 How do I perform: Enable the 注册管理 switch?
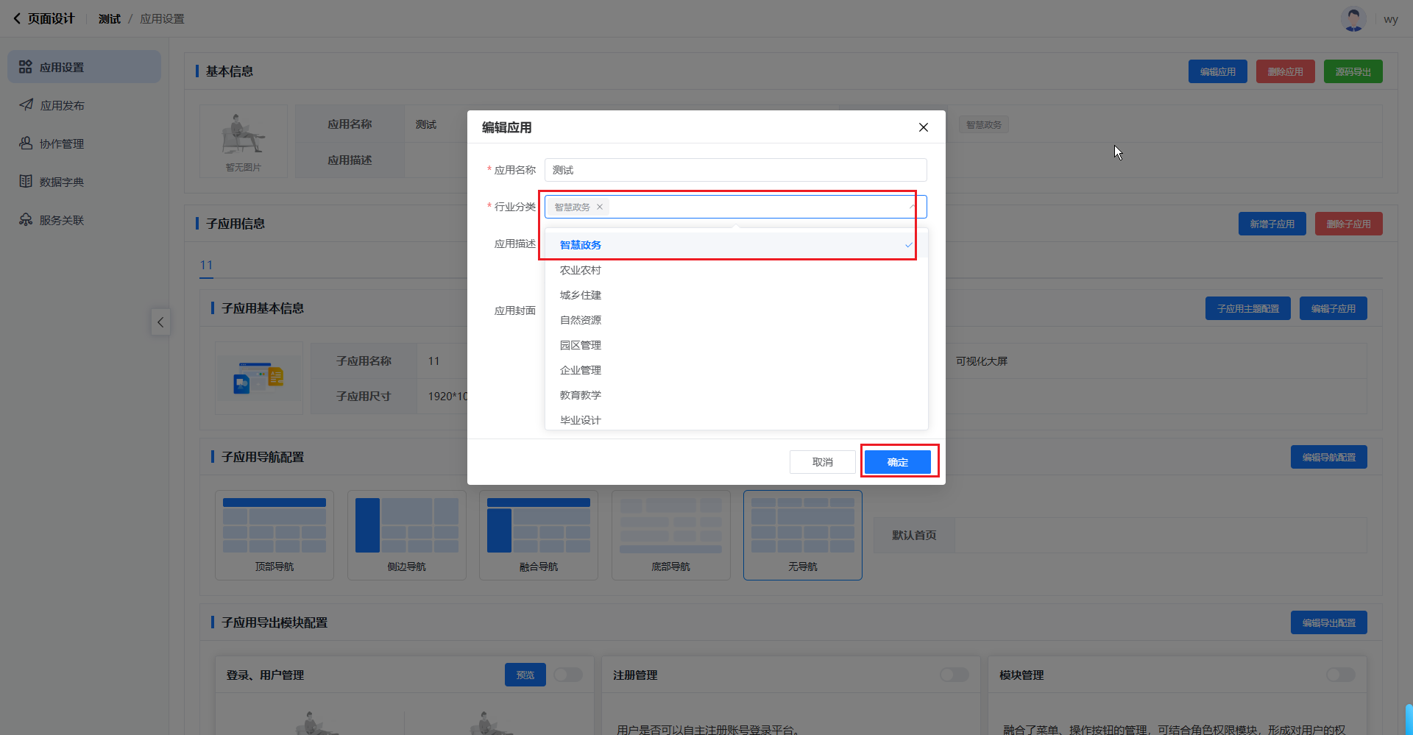[954, 675]
